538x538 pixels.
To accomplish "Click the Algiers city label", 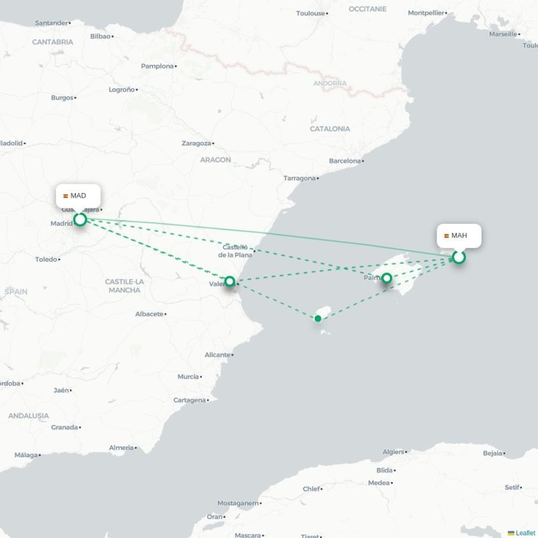I will (x=393, y=452).
